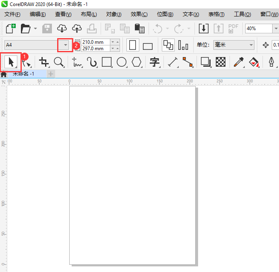Toggle the Transparency checkerboard tool

coord(220,62)
